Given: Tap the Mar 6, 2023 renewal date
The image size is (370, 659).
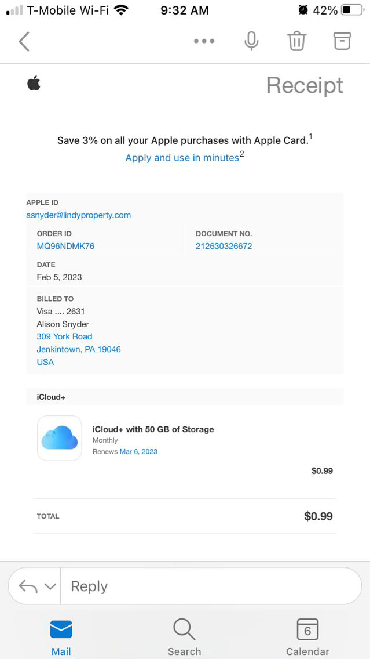Looking at the screenshot, I should [x=138, y=451].
